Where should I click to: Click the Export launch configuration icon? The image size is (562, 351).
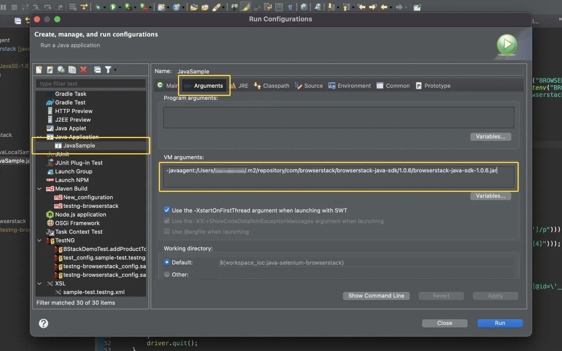61,70
